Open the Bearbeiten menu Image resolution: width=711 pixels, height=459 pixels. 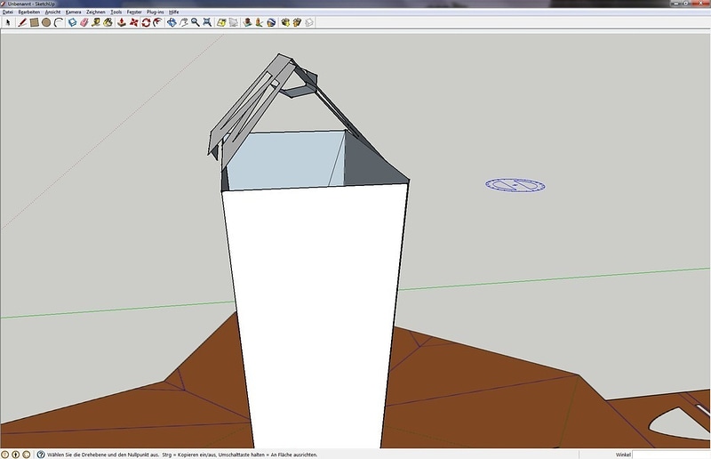[x=29, y=12]
